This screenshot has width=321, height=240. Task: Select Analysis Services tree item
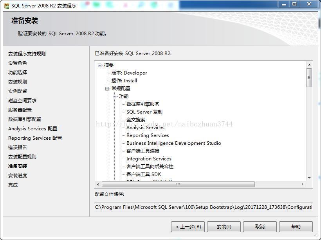click(x=145, y=128)
